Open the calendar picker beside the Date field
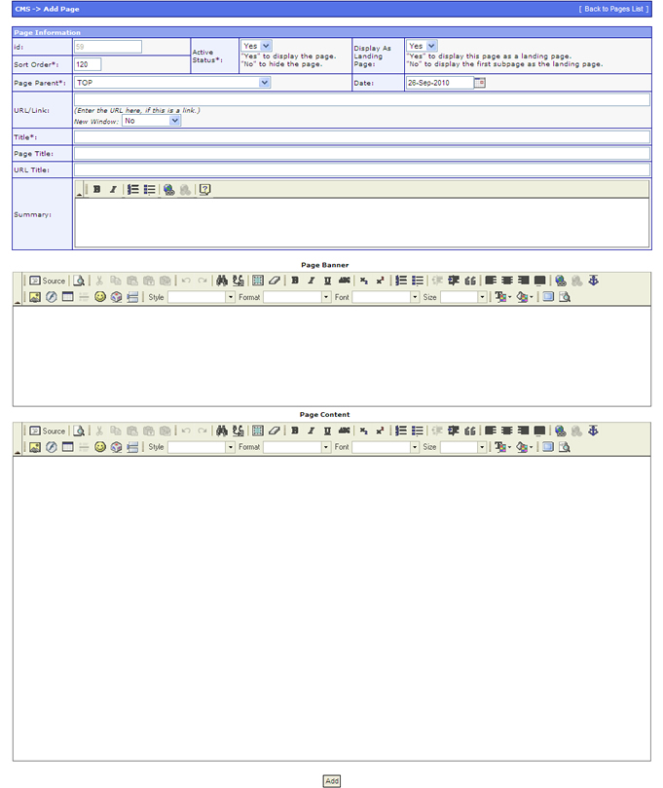 [479, 83]
